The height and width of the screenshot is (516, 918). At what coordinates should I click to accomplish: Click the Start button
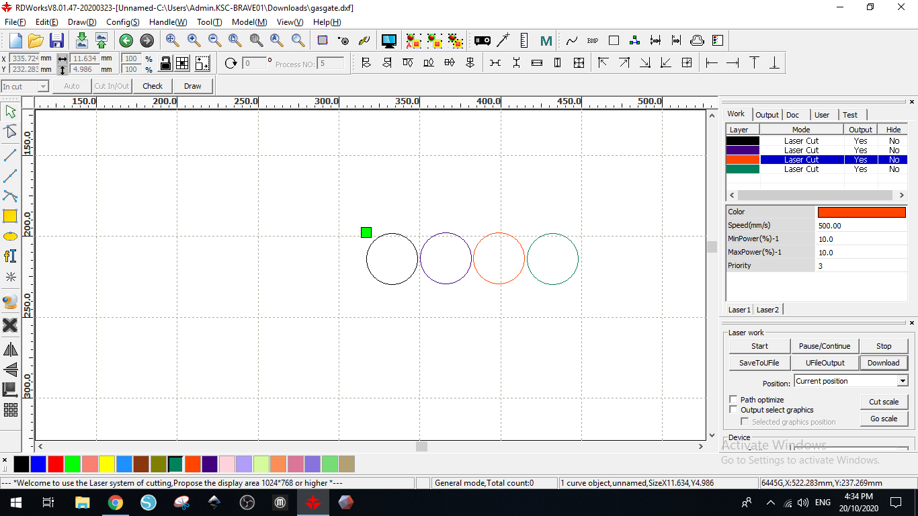[x=759, y=346]
